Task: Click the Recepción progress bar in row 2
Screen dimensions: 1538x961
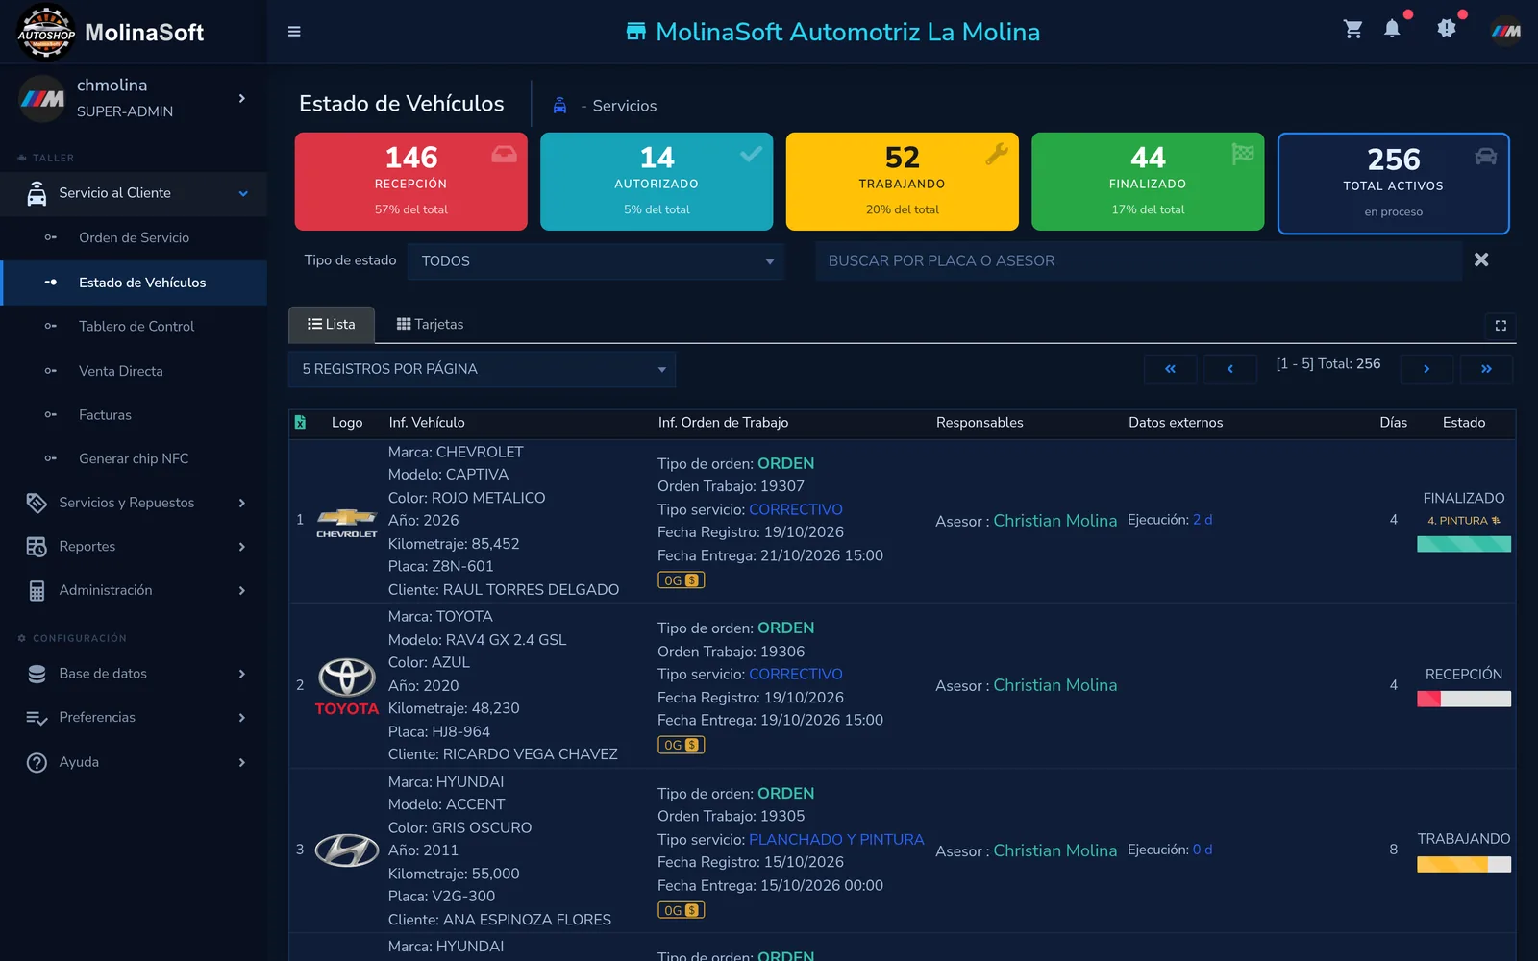Action: [x=1464, y=700]
